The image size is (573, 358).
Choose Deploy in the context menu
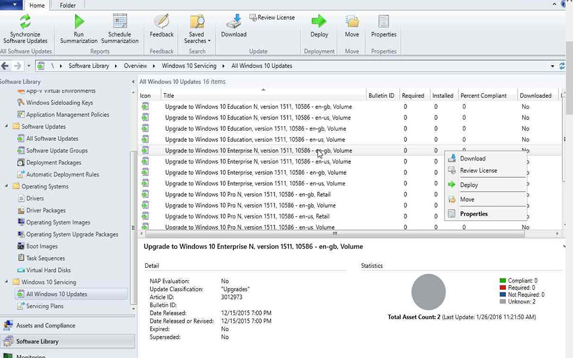[x=486, y=185]
